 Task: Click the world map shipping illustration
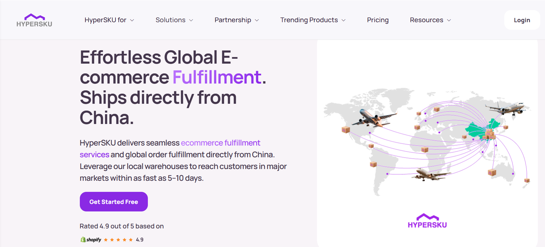tap(427, 142)
